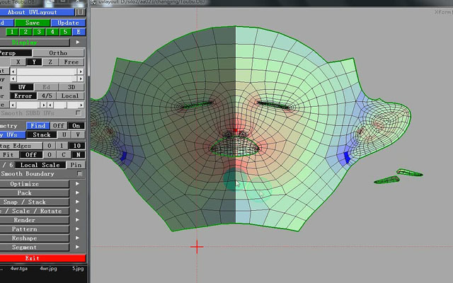Click the second horizontal slider track
Screen dimensions: 453x283
47,79
